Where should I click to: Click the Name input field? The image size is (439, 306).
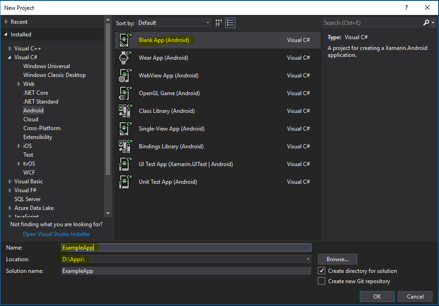[186, 247]
